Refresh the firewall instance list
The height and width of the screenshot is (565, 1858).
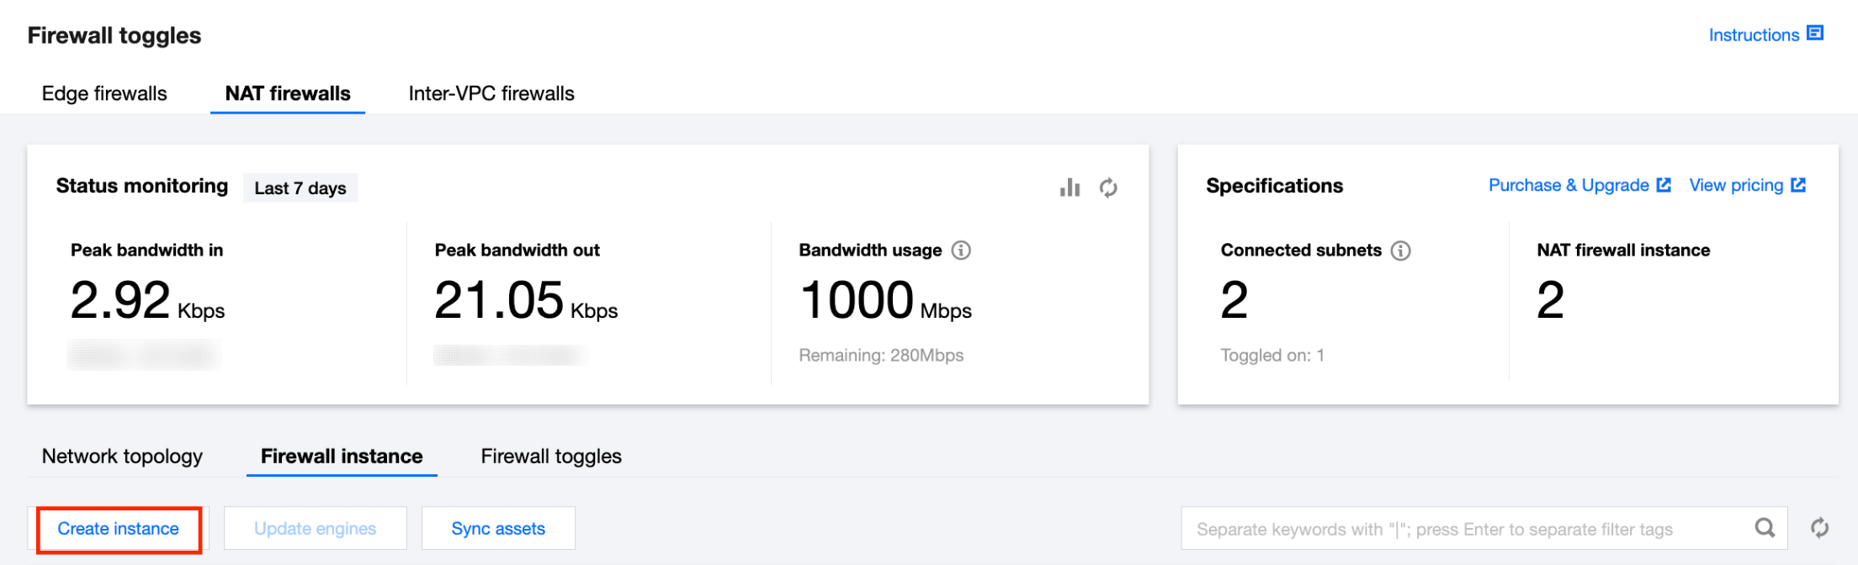pyautogui.click(x=1819, y=528)
